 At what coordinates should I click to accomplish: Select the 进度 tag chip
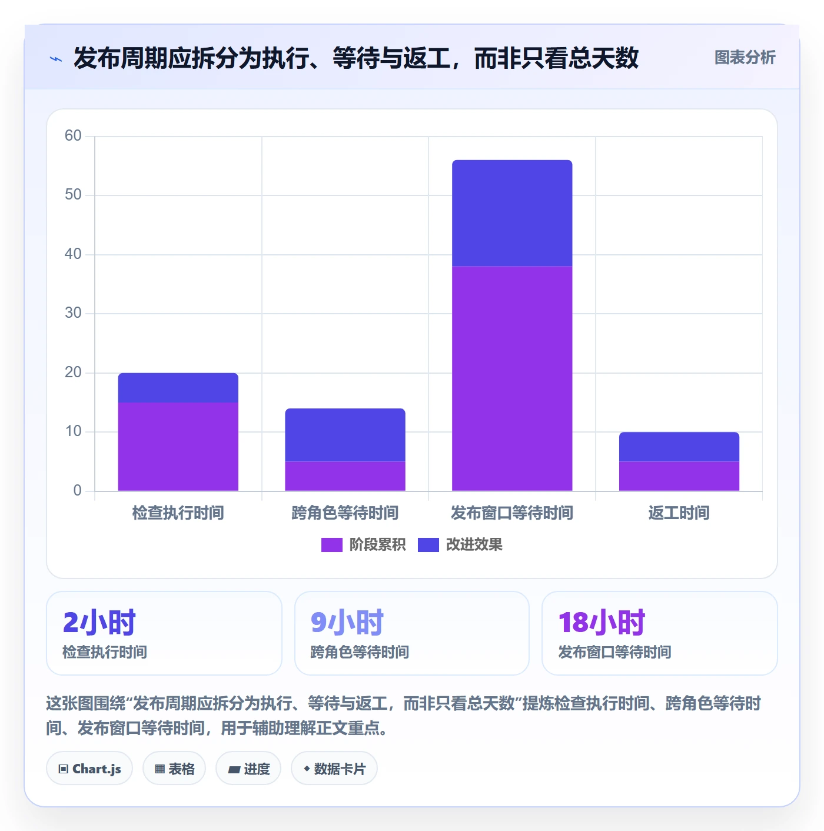point(248,769)
